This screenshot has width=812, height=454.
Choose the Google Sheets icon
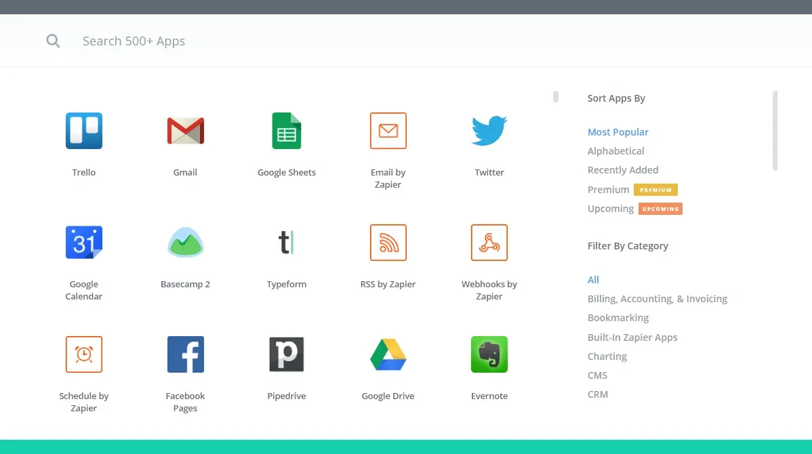click(287, 131)
